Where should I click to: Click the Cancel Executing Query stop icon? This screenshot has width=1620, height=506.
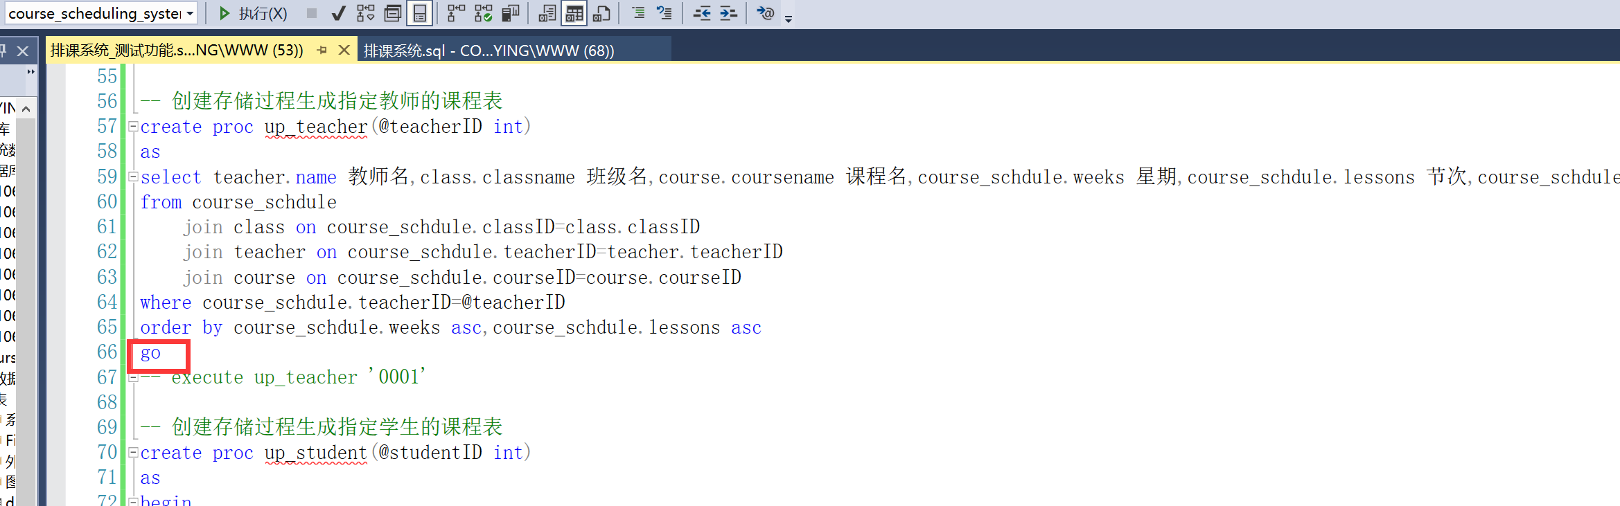click(x=312, y=13)
